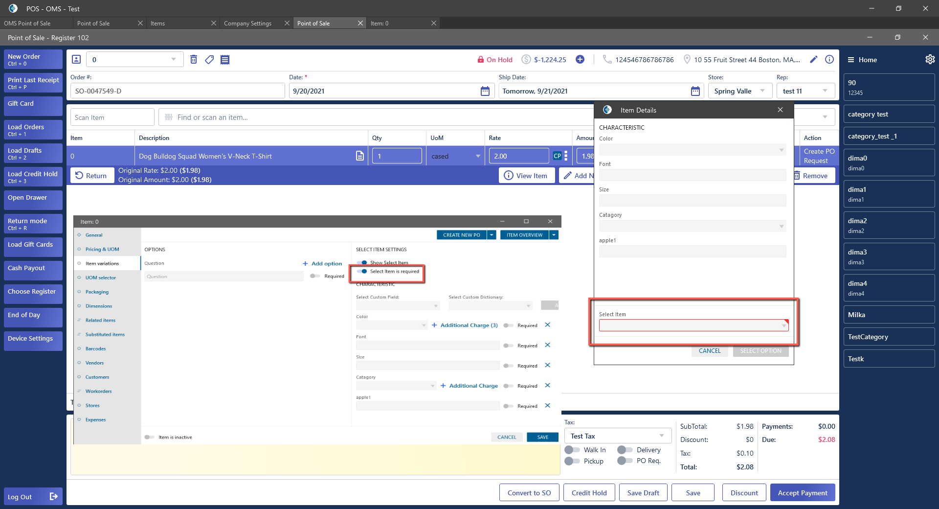Open the Test Tax dropdown
The image size is (939, 509).
pyautogui.click(x=617, y=436)
